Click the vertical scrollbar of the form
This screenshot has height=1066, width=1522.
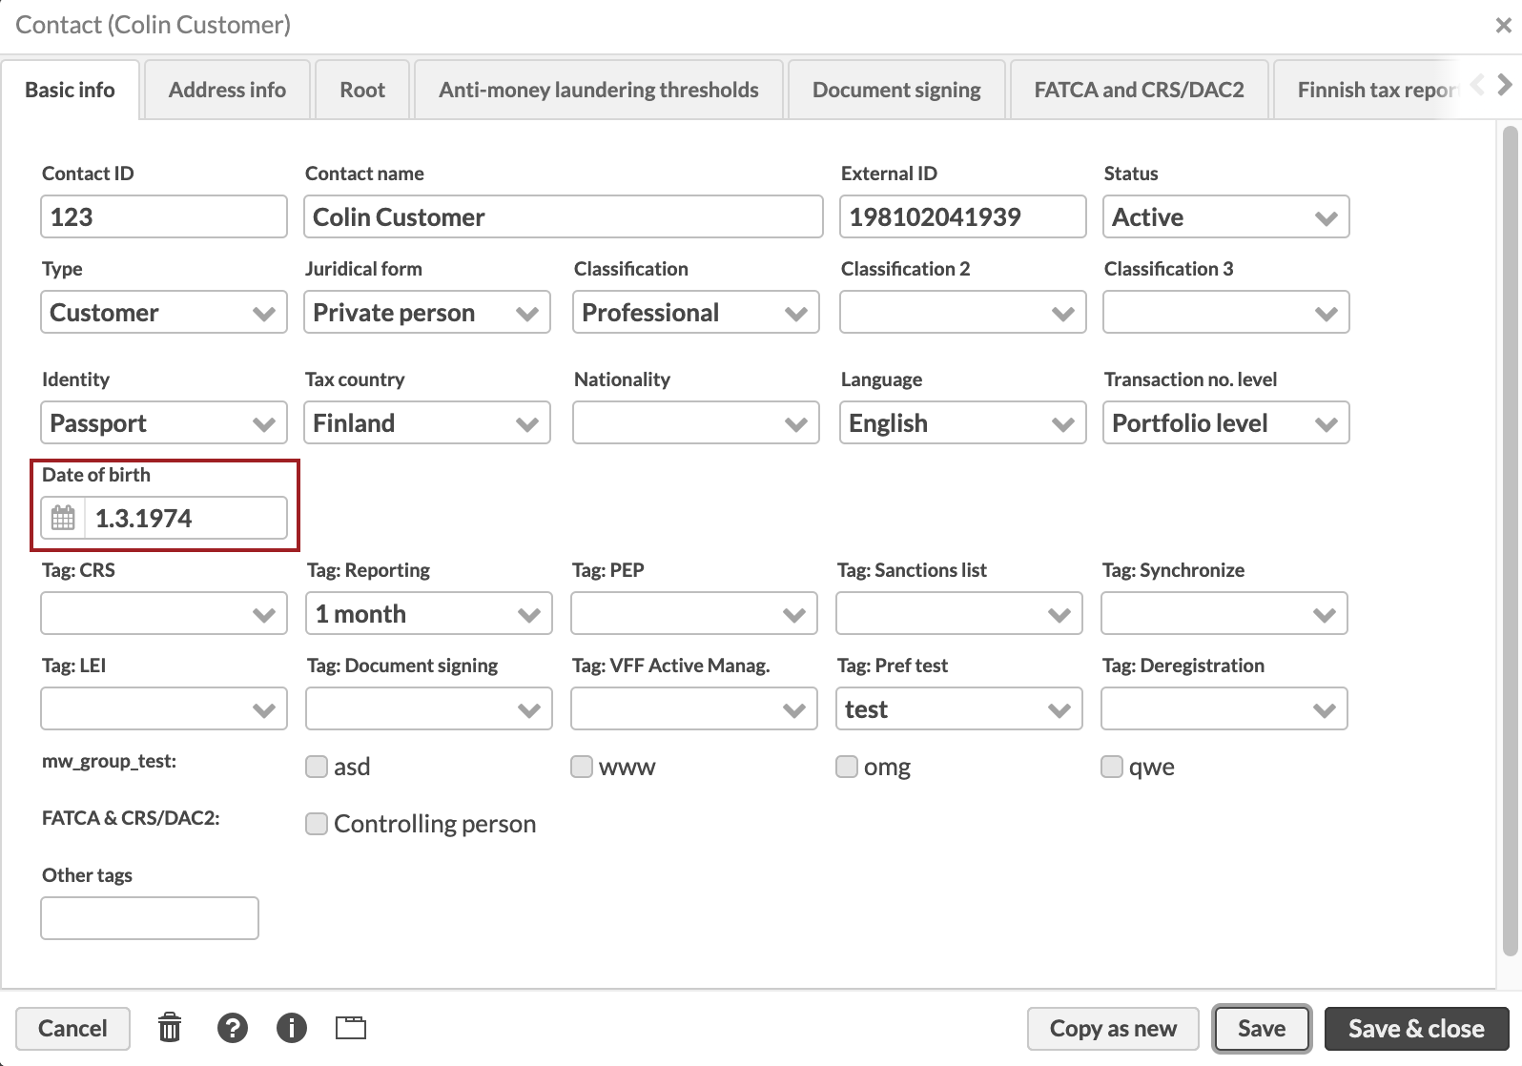click(x=1510, y=540)
